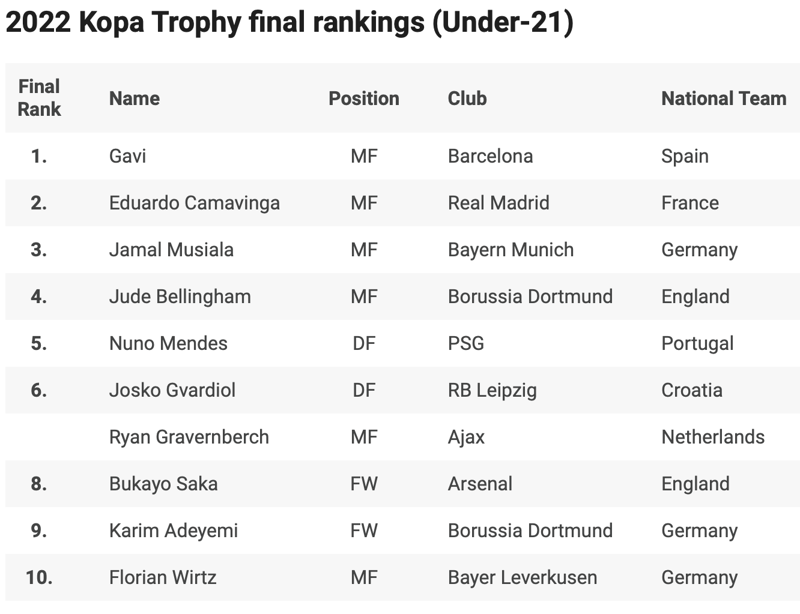Click the Bayern Munich club entry
800x614 pixels.
[511, 250]
